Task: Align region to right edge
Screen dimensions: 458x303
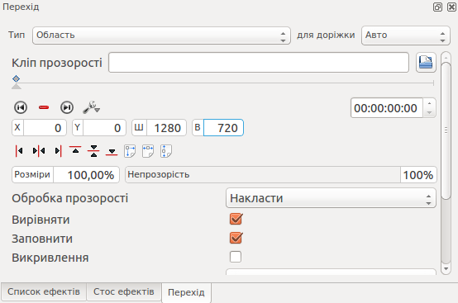Action: (58, 151)
